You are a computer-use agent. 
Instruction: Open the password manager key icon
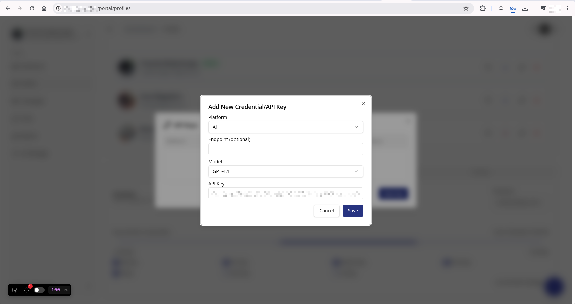tap(513, 9)
